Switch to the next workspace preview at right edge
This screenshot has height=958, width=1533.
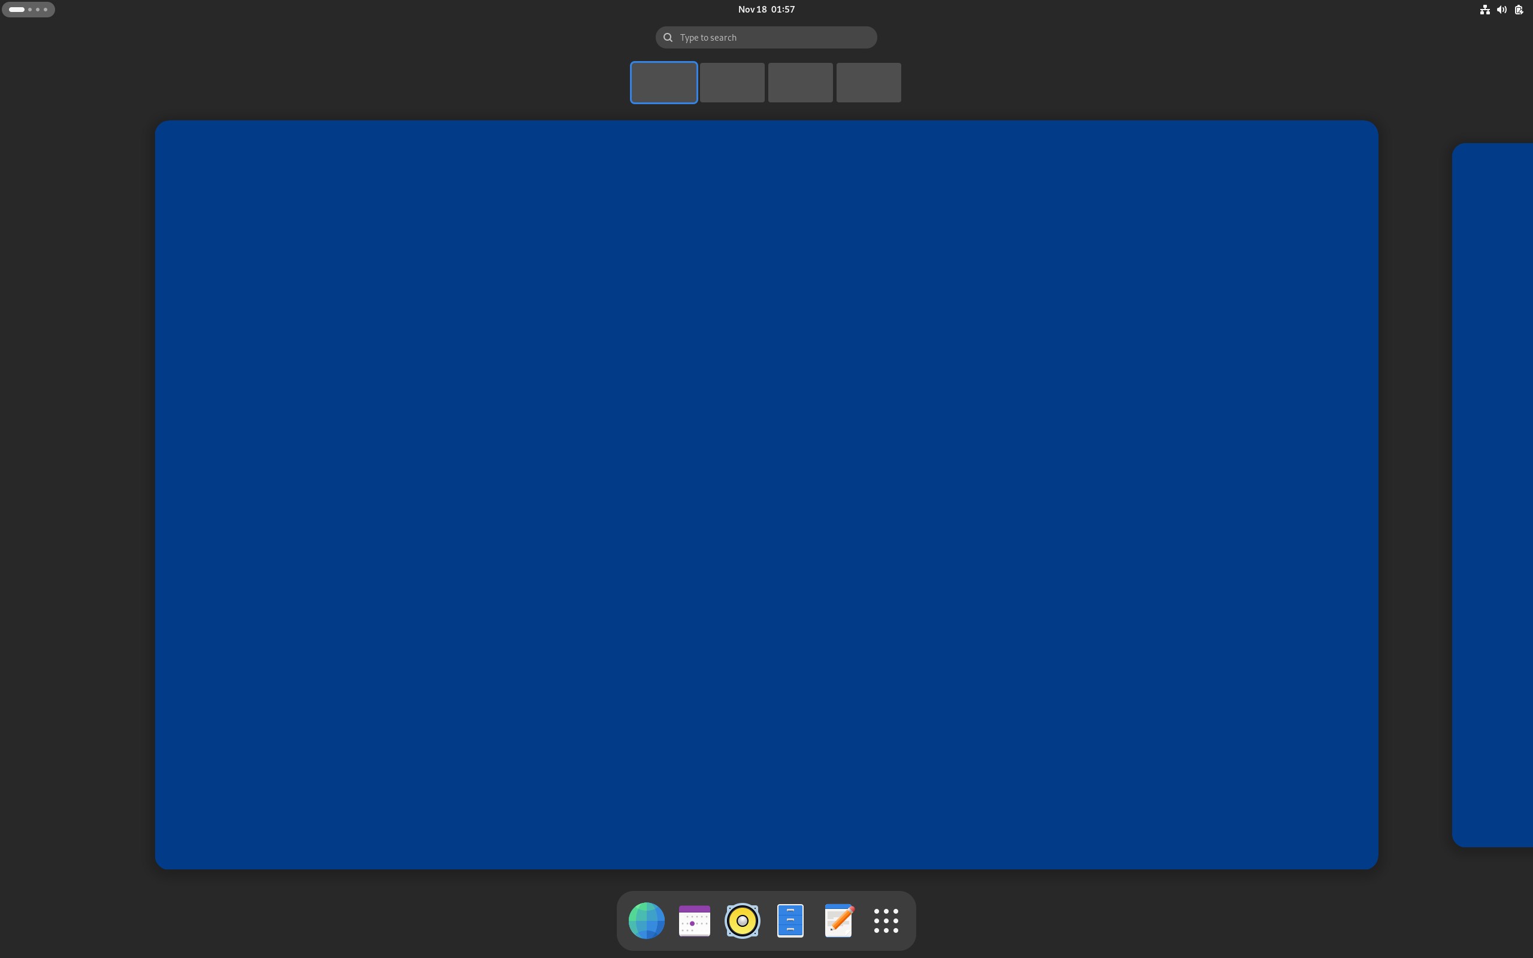[1492, 495]
